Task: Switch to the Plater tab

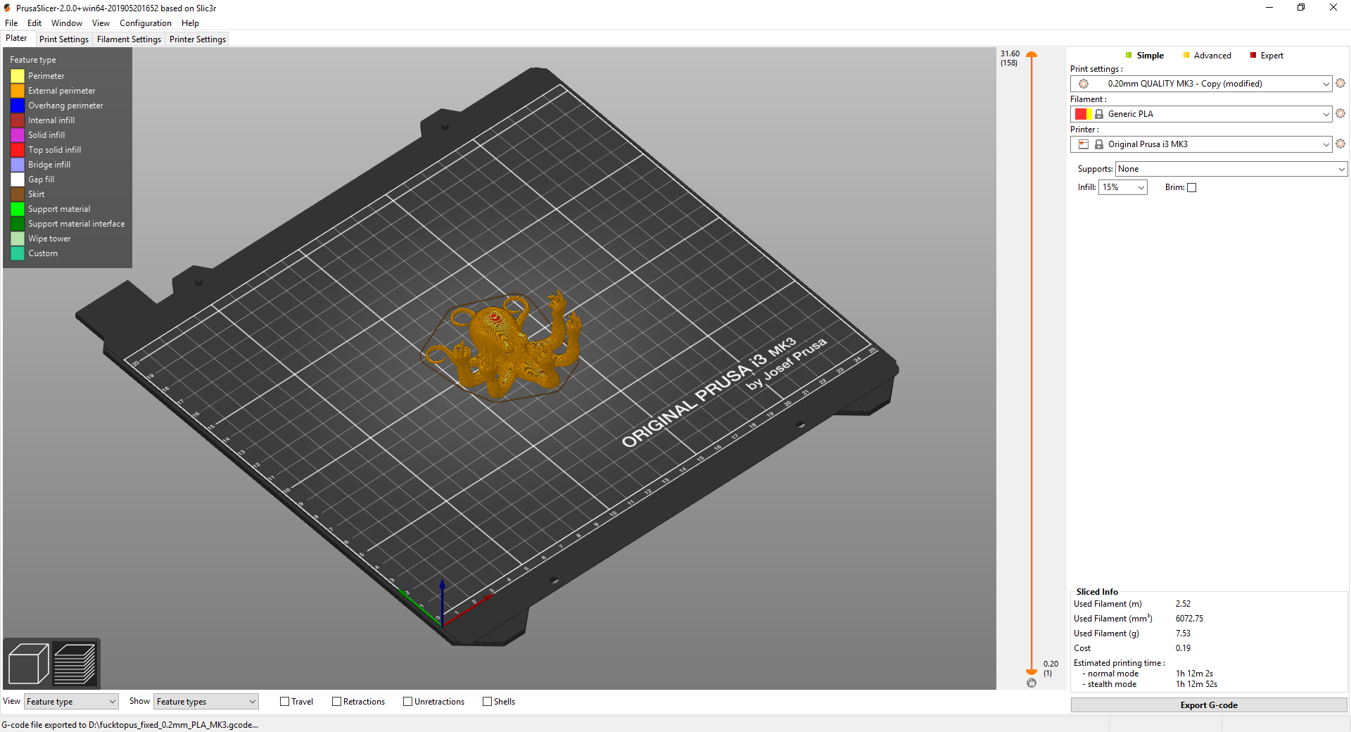Action: tap(17, 39)
